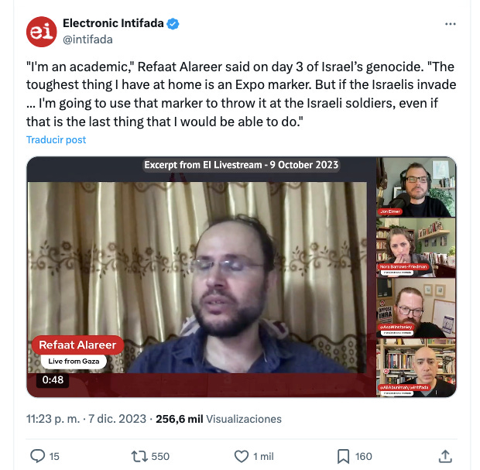
Task: Click the 256,6 mil Visualizaciones count
Action: (x=218, y=419)
